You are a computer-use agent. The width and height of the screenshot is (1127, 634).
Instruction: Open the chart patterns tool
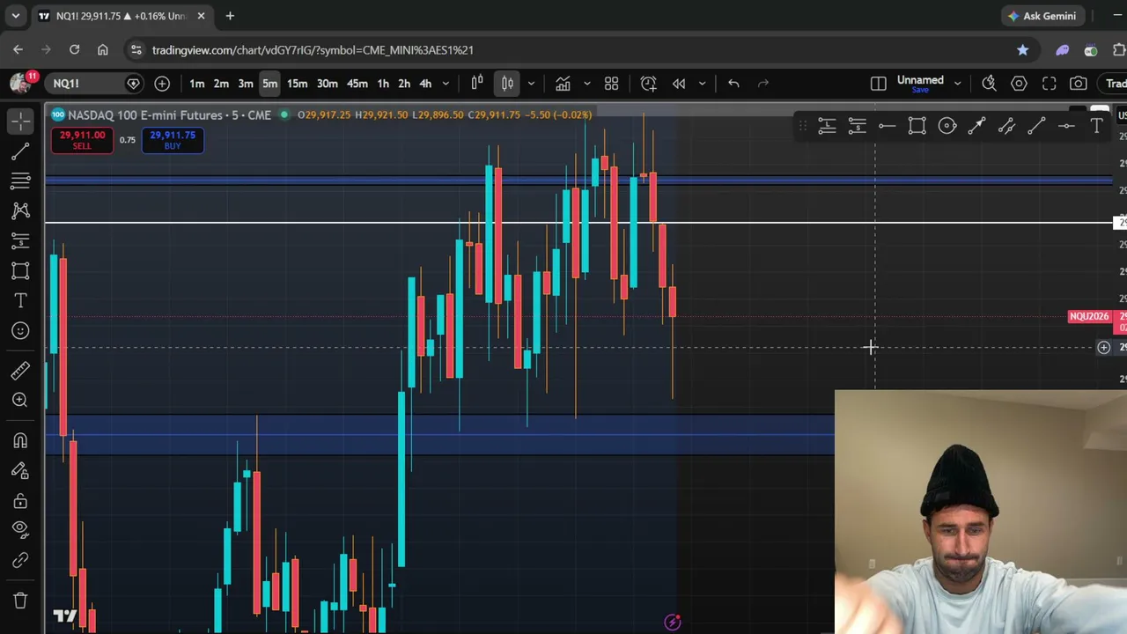click(x=20, y=210)
